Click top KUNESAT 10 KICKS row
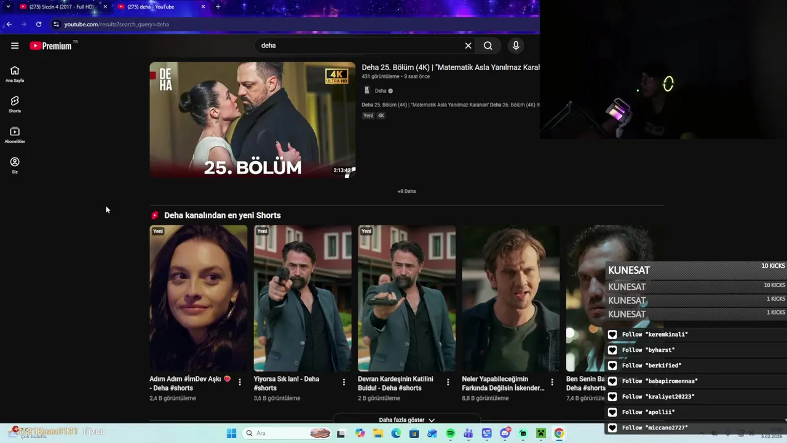This screenshot has width=787, height=443. [696, 269]
